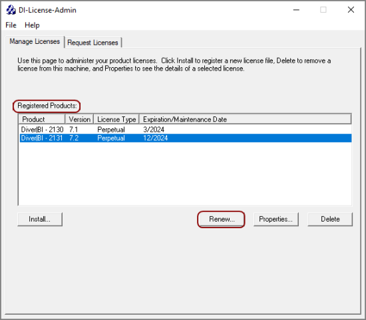Open the File menu
The height and width of the screenshot is (320, 366).
tap(11, 25)
